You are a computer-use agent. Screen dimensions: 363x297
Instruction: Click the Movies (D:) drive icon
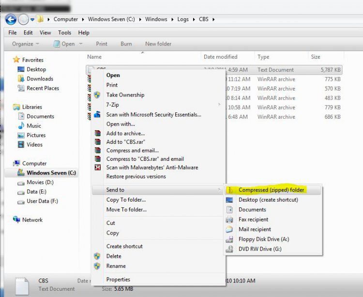pos(21,183)
